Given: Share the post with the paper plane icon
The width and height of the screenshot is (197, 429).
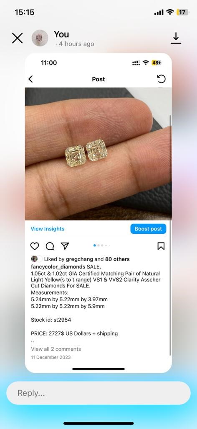Looking at the screenshot, I should pos(65,246).
